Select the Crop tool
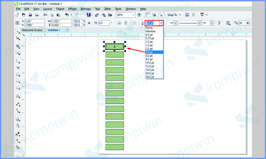 click(x=18, y=46)
